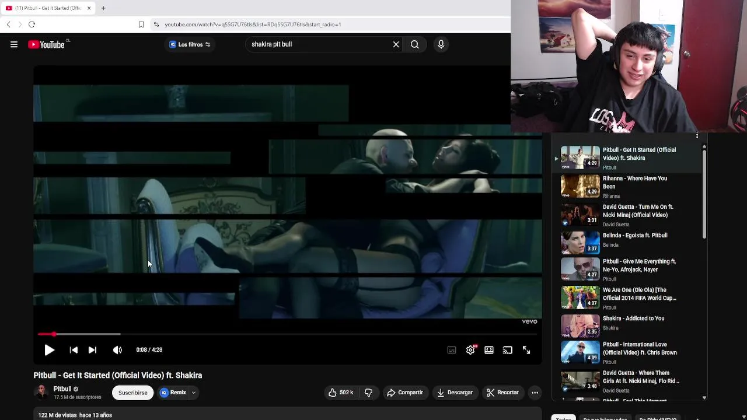
Task: Open more actions three-dot menu
Action: 535,393
